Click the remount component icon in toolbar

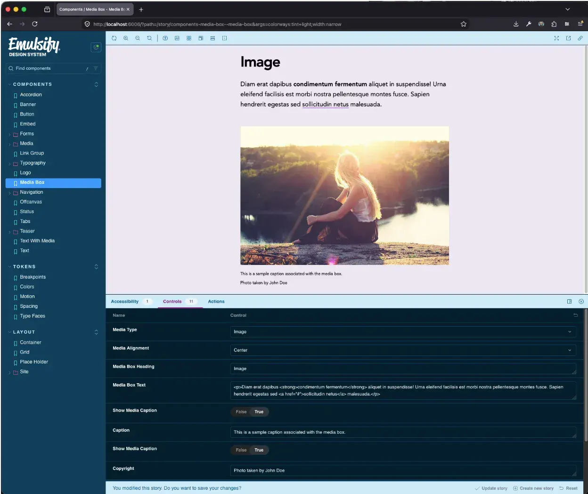point(114,38)
